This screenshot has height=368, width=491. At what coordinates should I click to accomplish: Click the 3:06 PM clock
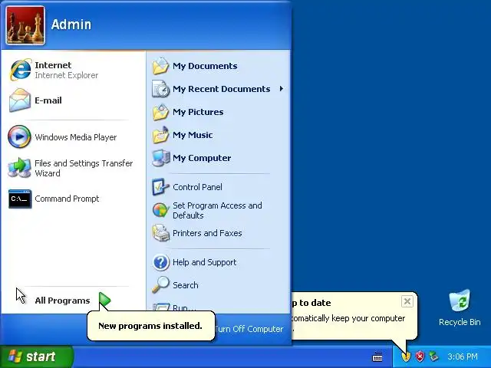click(x=463, y=356)
